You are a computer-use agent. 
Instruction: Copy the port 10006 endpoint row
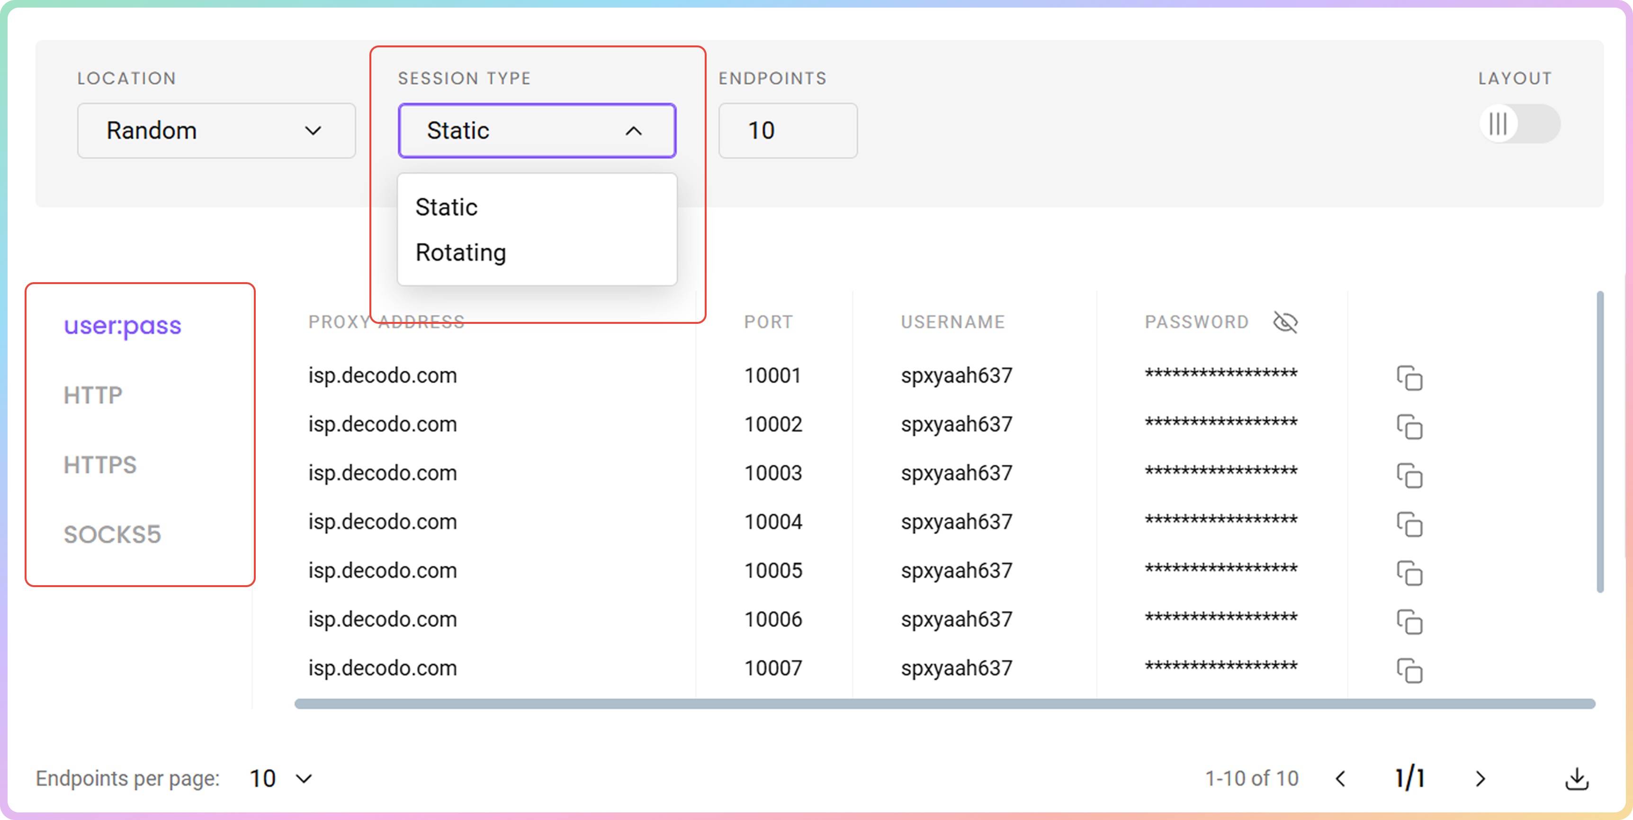click(1409, 622)
